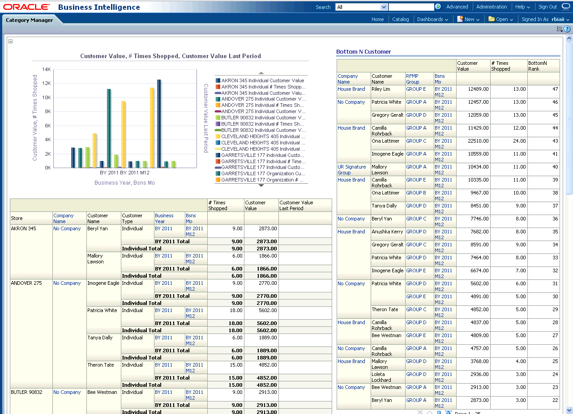
Task: Go to the Catalog page
Action: [x=401, y=19]
